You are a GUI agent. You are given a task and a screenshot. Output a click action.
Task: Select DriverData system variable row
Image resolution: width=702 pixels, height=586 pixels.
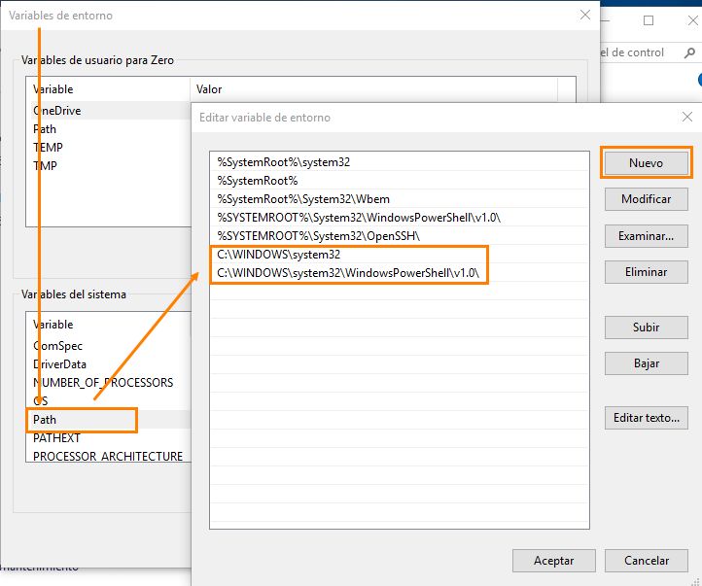[109, 364]
